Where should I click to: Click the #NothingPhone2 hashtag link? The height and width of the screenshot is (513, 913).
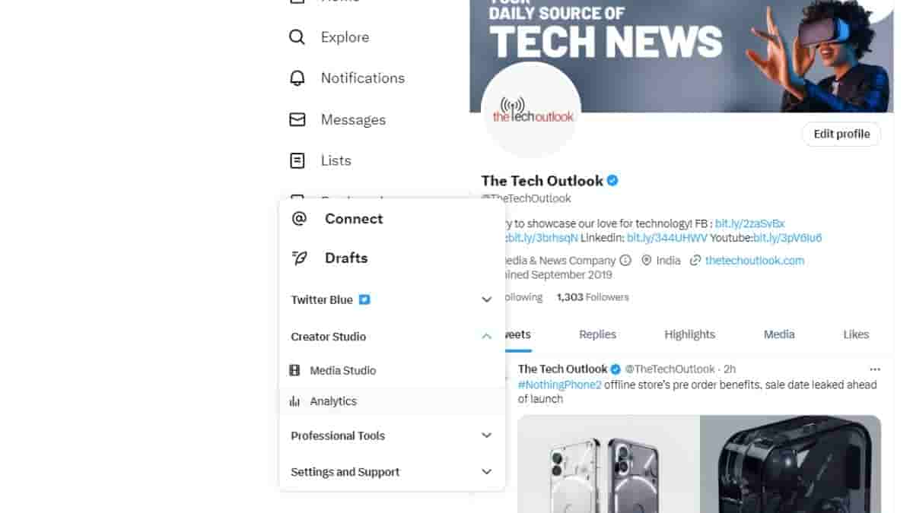[x=560, y=385]
